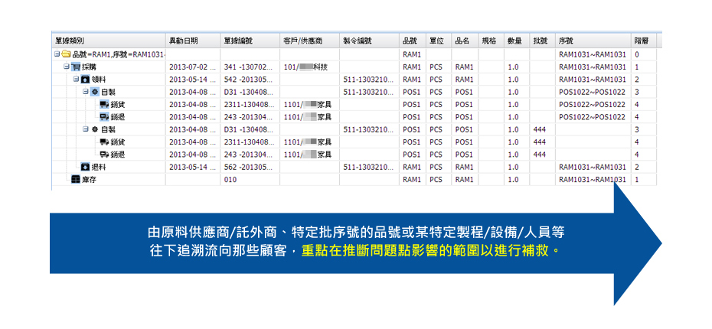Select the second 銷貨 row label
Screen dimensions: 712x329
click(118, 142)
